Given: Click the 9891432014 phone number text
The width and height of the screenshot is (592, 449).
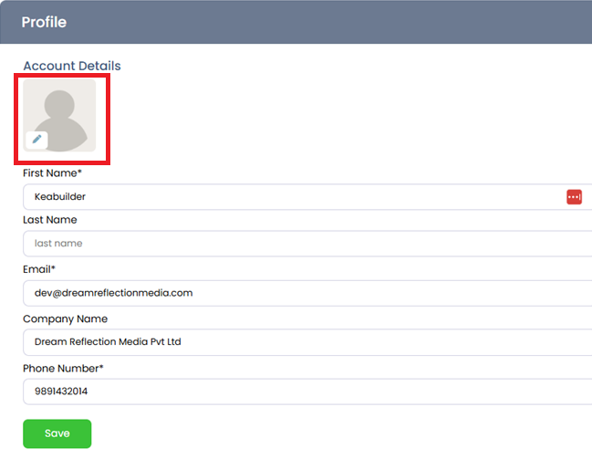Looking at the screenshot, I should (x=61, y=392).
